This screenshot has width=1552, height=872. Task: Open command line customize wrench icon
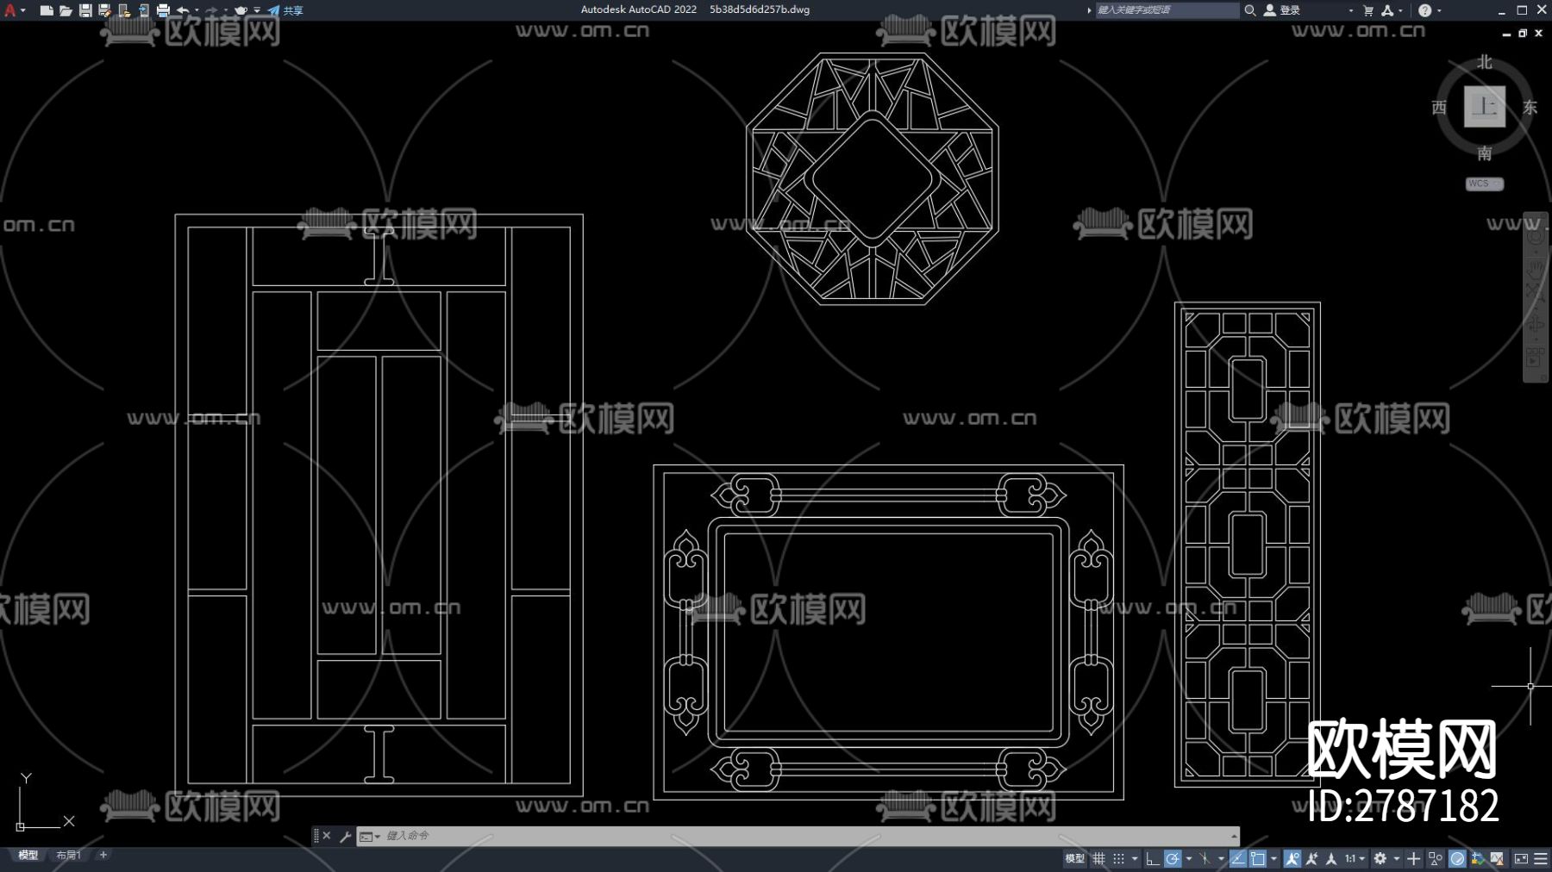click(345, 836)
